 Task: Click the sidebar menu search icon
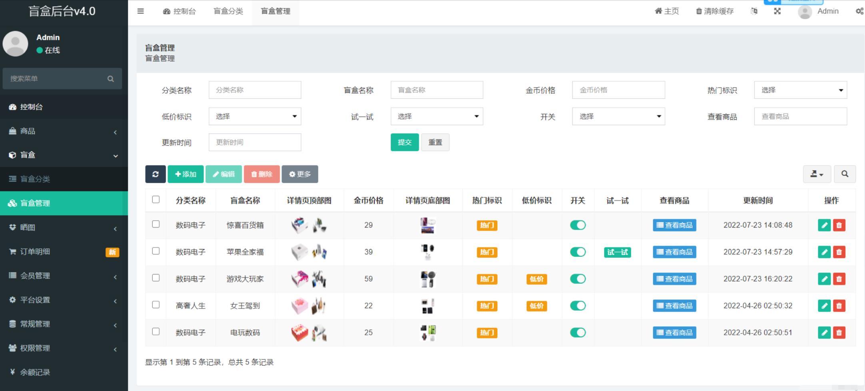click(x=111, y=79)
